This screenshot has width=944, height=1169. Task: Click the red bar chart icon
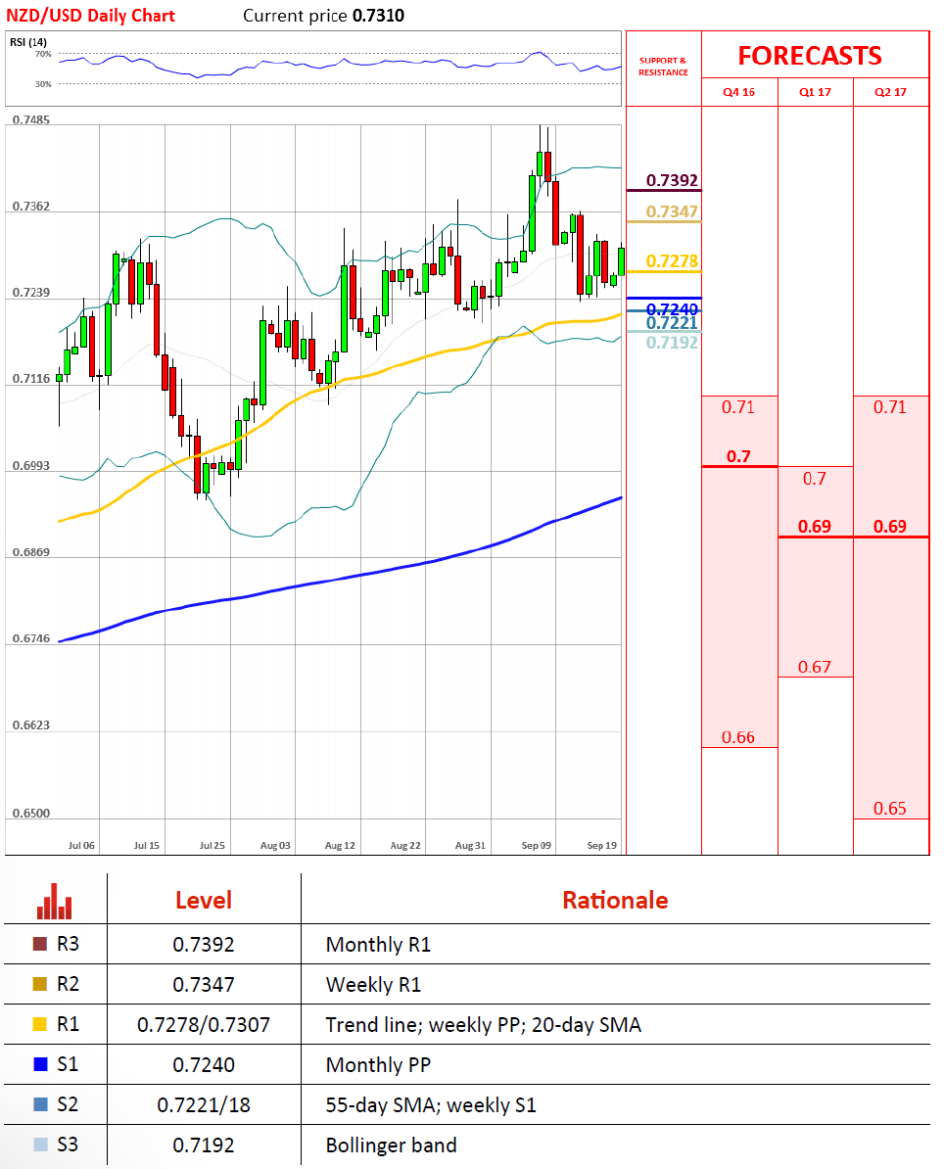click(x=55, y=902)
